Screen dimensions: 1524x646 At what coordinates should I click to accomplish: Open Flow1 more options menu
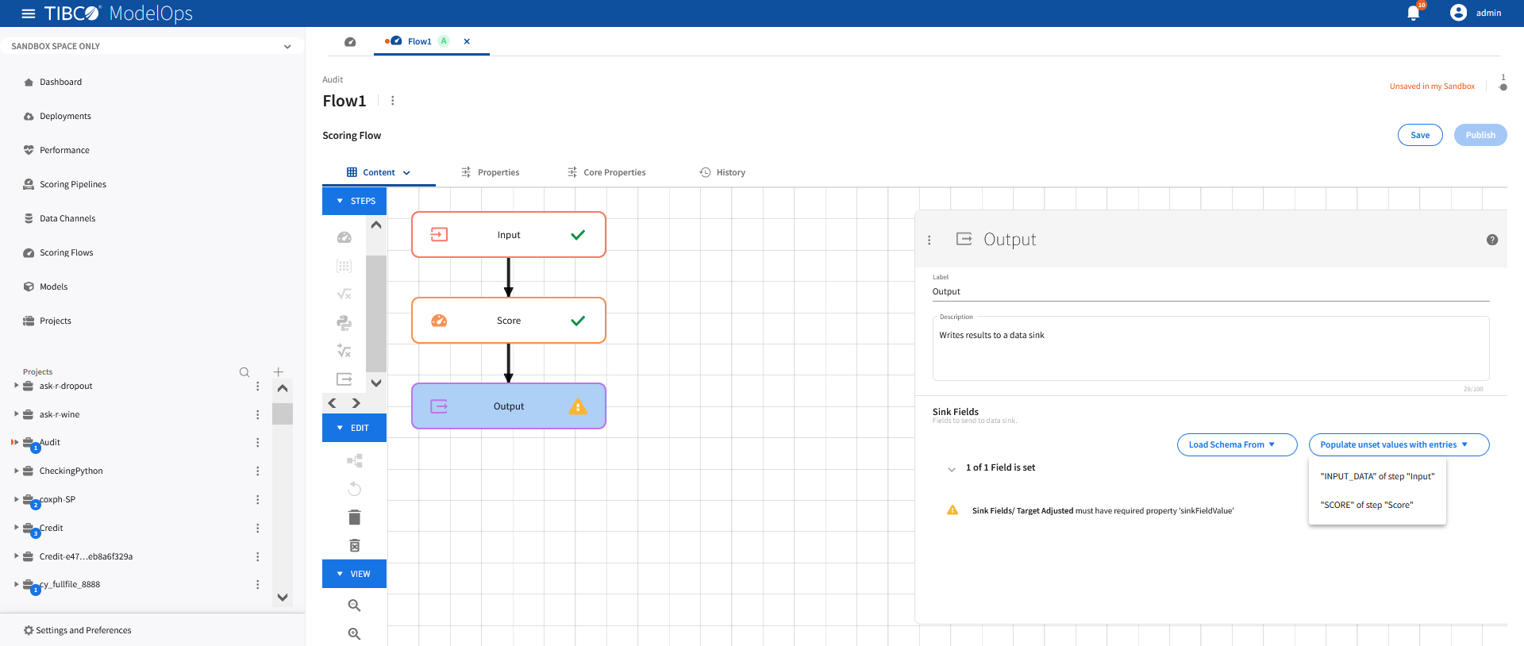tap(392, 101)
